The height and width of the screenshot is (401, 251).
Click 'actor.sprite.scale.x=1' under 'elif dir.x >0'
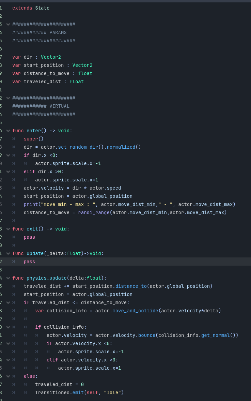(x=67, y=180)
